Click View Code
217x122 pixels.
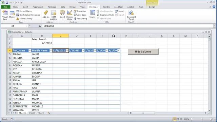(80, 15)
